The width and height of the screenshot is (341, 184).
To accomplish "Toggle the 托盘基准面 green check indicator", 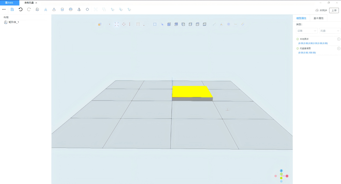I will 297,48.
